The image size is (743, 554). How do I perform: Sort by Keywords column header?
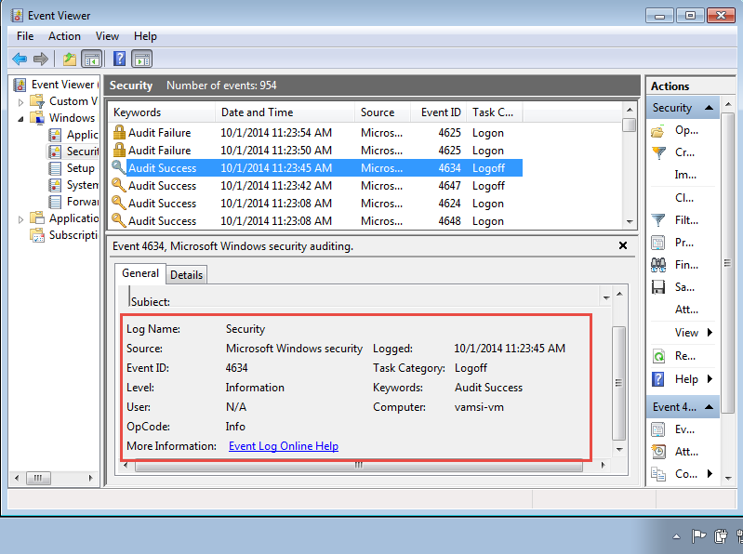pyautogui.click(x=162, y=112)
